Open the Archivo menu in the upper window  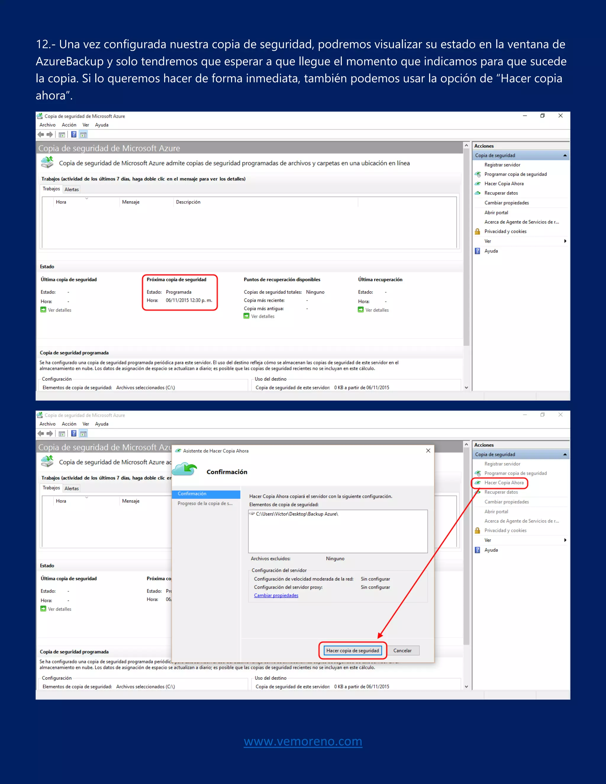[x=47, y=125]
